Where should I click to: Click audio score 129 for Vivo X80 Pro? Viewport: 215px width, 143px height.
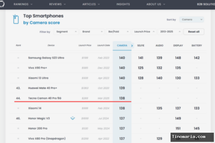click(159, 138)
